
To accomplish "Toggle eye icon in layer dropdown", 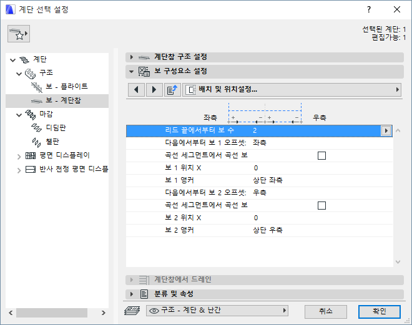I will 154,311.
